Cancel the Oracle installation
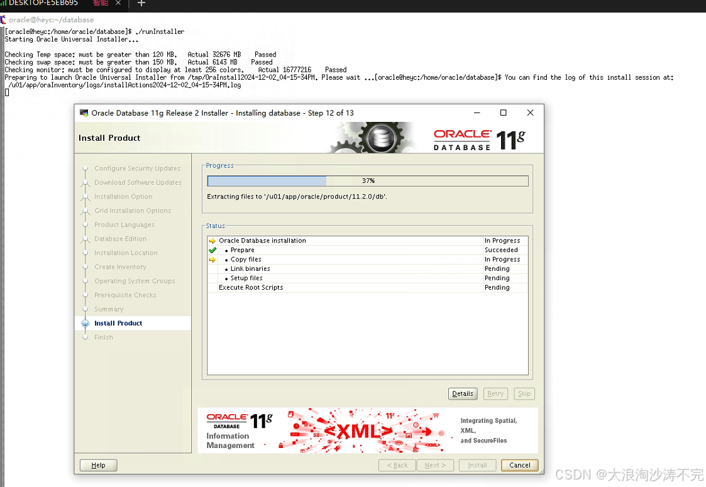 pyautogui.click(x=519, y=465)
